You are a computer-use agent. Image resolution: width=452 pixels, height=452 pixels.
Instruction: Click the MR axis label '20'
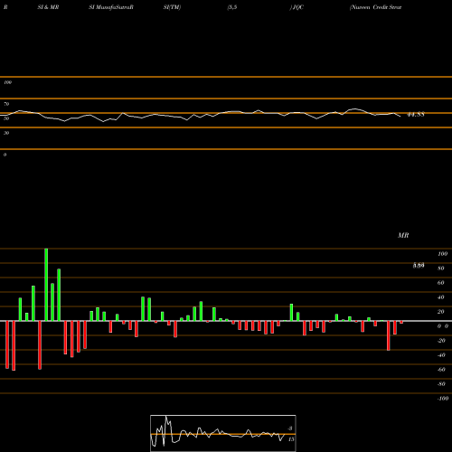click(441, 312)
